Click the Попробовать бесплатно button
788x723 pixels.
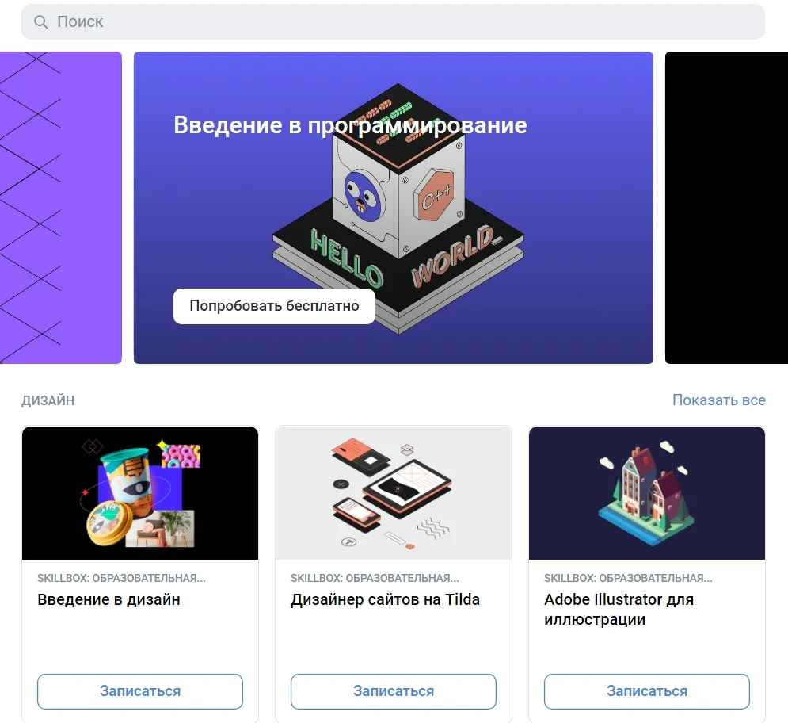[x=274, y=306]
